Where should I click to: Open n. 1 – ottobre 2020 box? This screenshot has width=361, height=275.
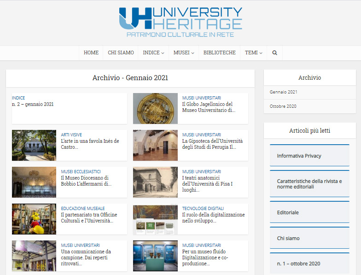click(x=309, y=263)
